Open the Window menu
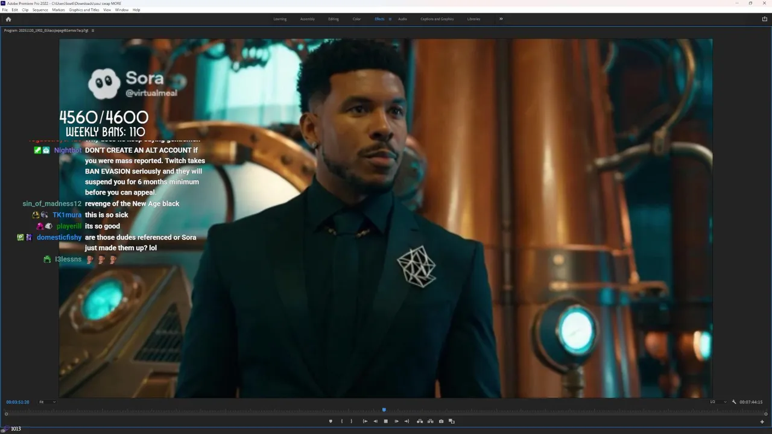The height and width of the screenshot is (434, 772). tap(122, 10)
